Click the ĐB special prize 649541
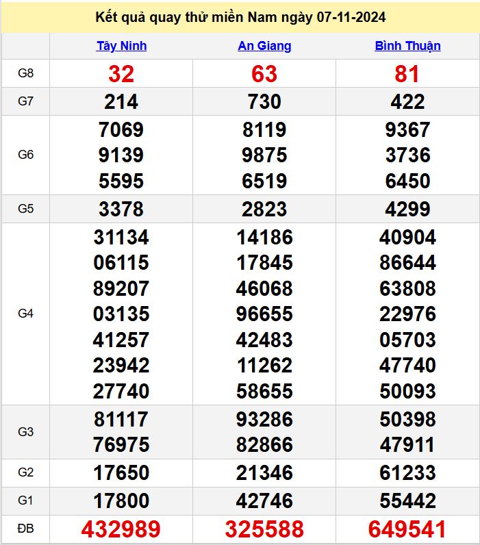 pos(407,529)
